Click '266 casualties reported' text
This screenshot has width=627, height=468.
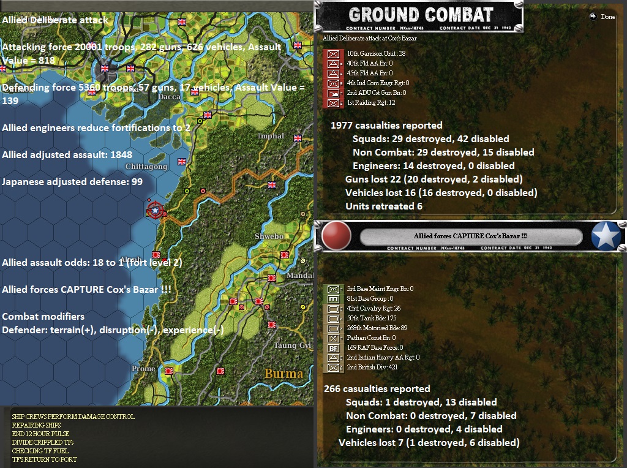point(377,389)
